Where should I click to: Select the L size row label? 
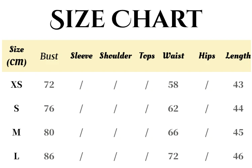coord(16,156)
